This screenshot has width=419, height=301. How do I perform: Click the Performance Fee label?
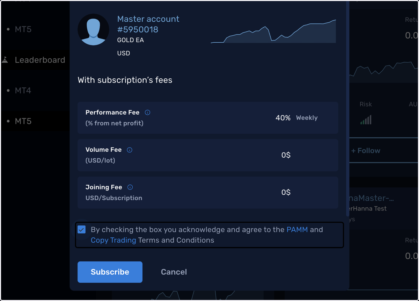(112, 113)
